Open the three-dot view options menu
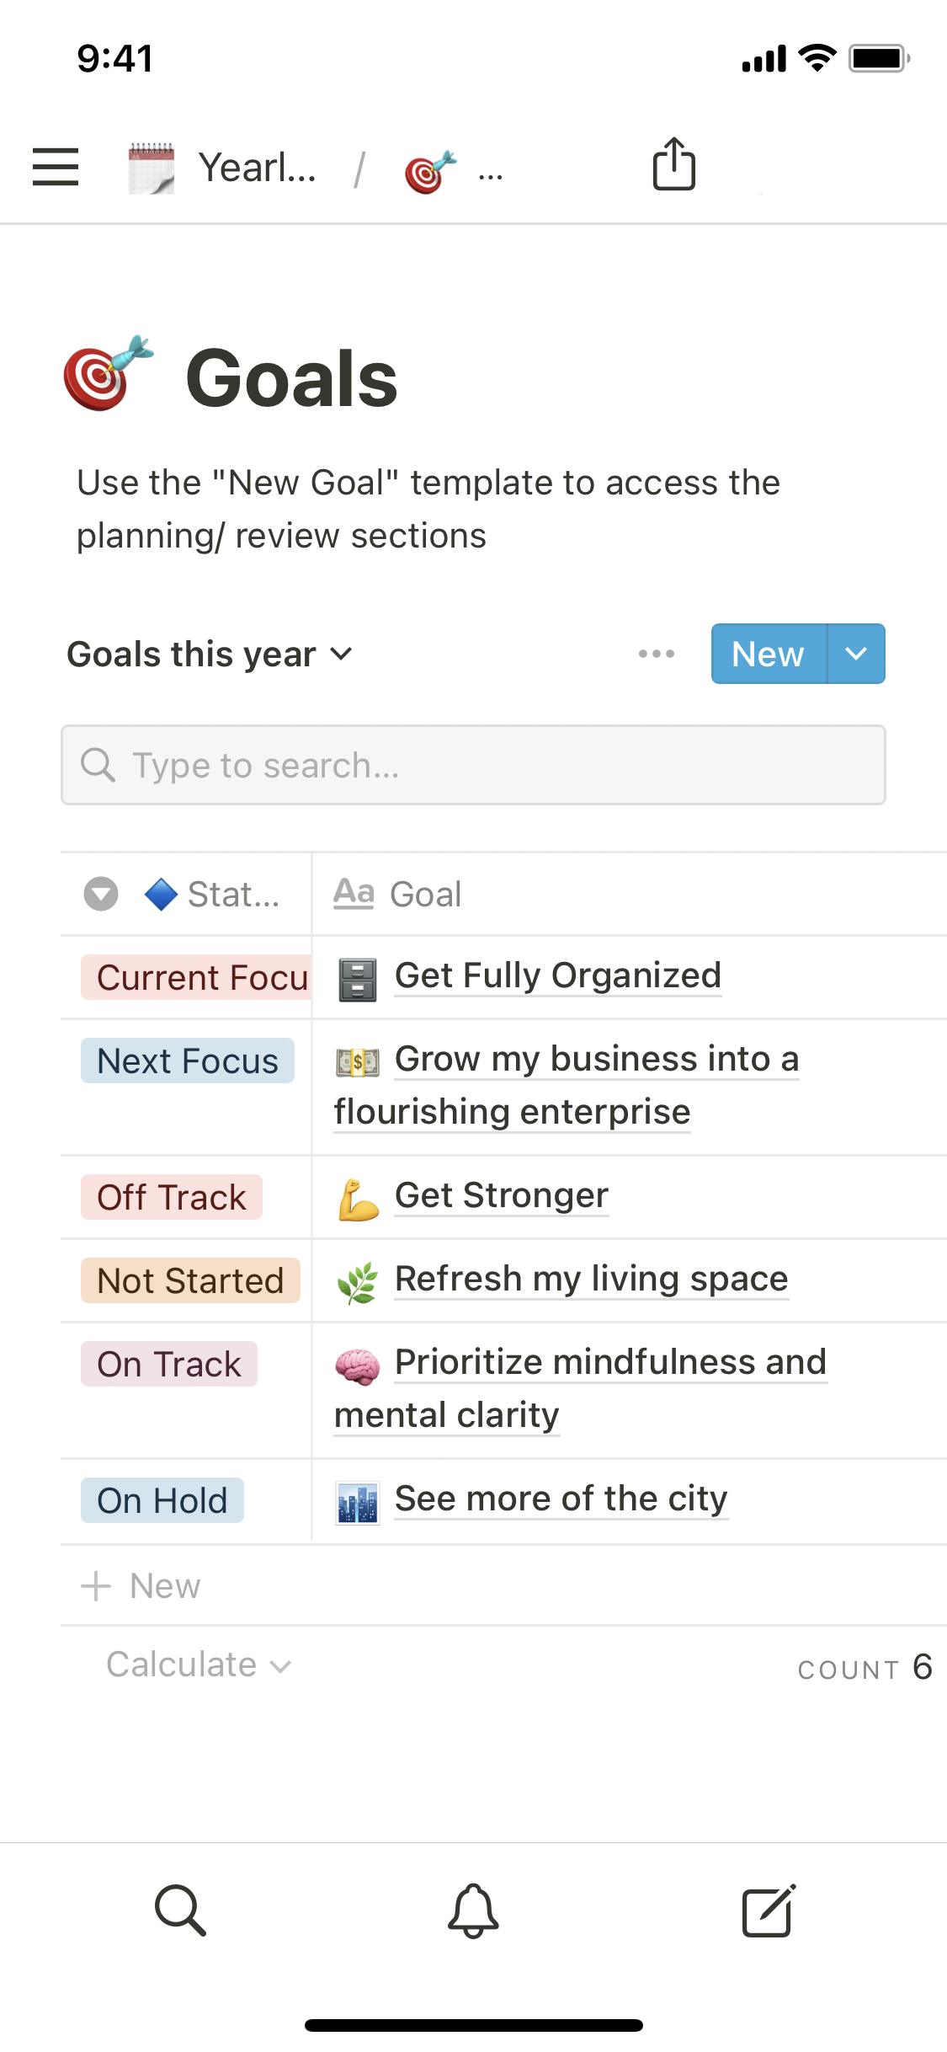 [x=656, y=654]
